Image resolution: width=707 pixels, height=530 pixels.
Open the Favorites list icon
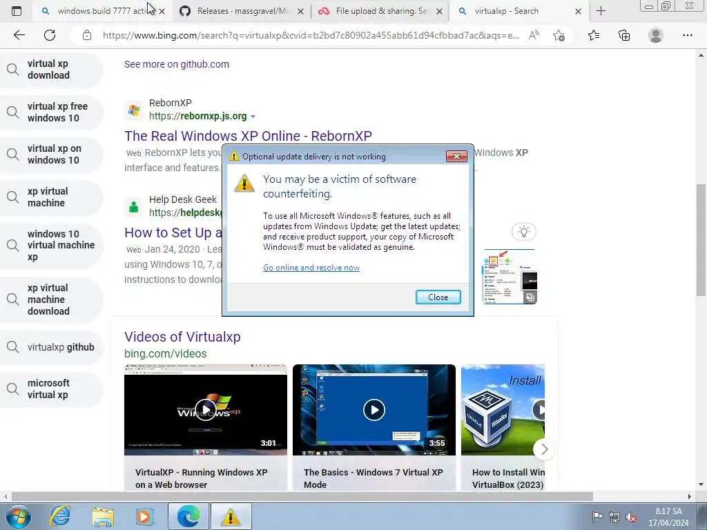tap(594, 35)
